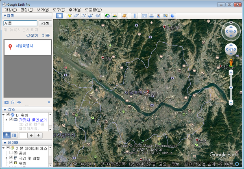The height and width of the screenshot is (169, 244).
Task: Open the 길찾기 directions link
Action: click(32, 35)
